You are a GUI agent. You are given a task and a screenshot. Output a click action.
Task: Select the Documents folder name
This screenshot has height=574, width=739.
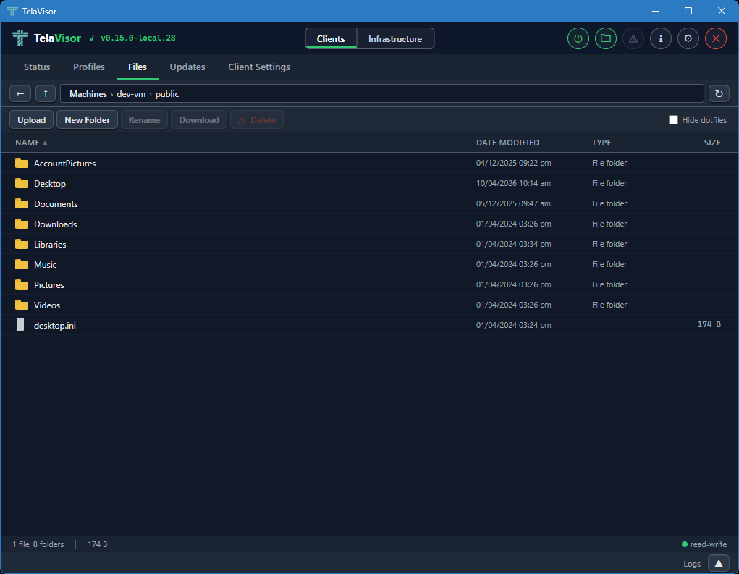[x=56, y=203]
